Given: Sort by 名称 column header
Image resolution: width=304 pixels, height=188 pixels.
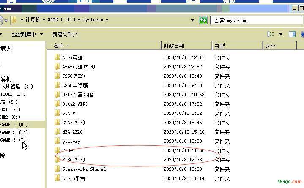Looking at the screenshot, I should pos(104,46).
